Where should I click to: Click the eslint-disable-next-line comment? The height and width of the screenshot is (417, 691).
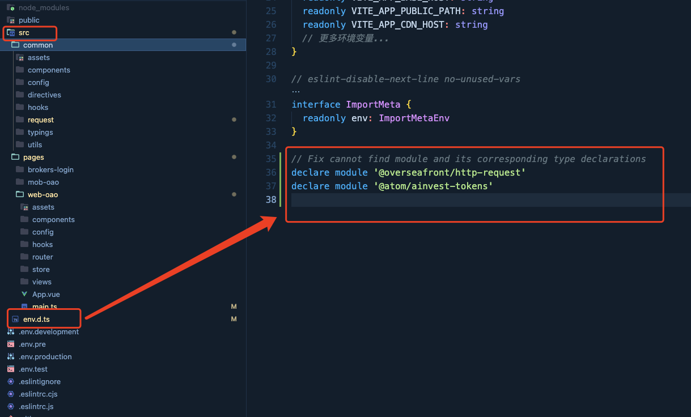(x=406, y=79)
